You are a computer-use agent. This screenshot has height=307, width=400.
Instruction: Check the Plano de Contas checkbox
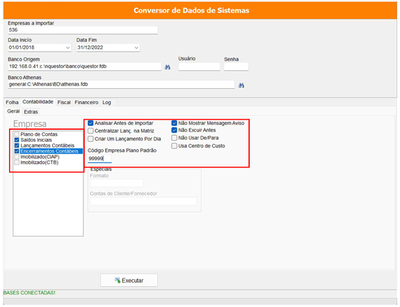pos(17,134)
